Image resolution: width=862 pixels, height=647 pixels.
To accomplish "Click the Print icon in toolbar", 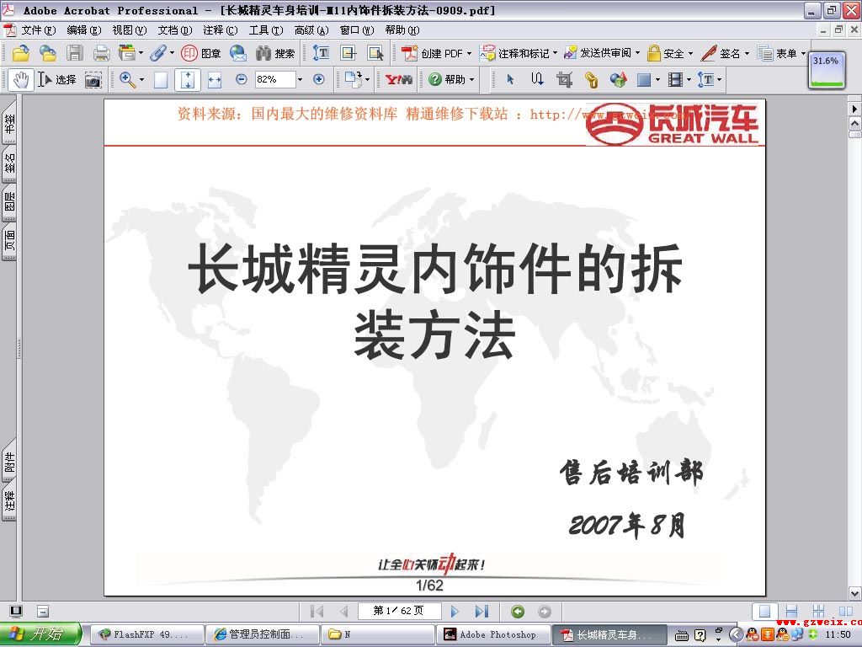I will pyautogui.click(x=102, y=53).
